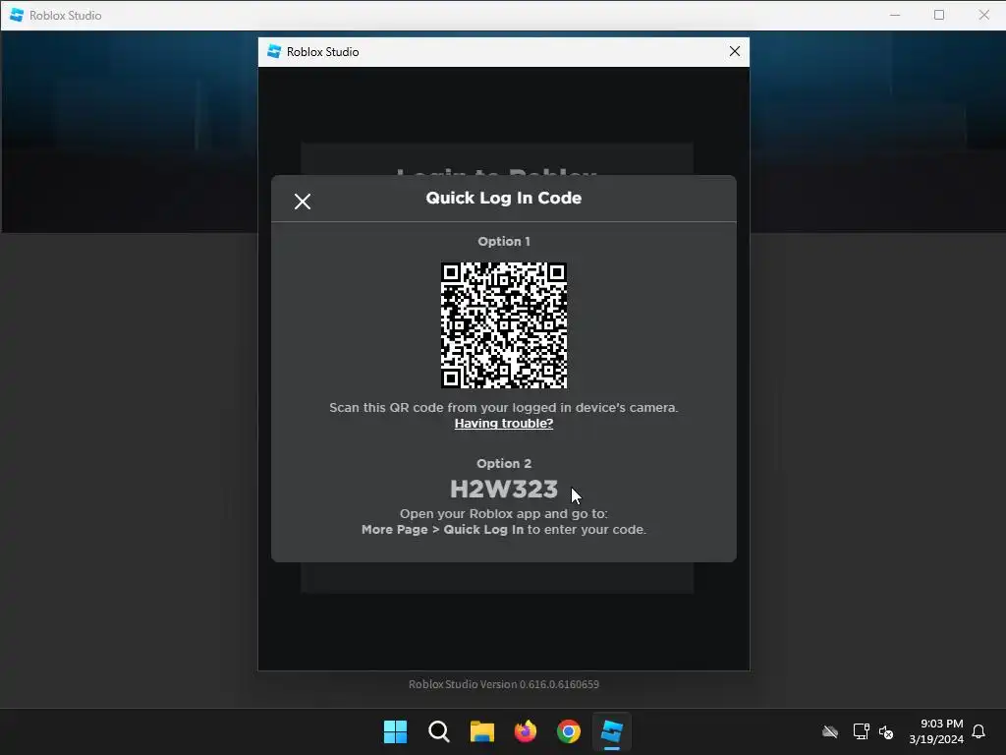
Task: Click the OneDrive cloud tray icon
Action: point(830,731)
